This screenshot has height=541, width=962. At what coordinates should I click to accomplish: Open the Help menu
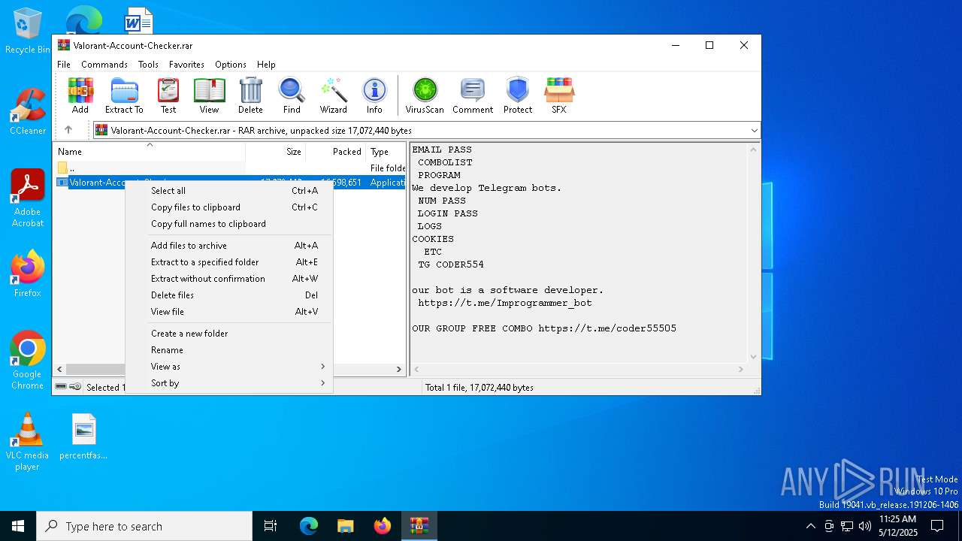point(266,65)
